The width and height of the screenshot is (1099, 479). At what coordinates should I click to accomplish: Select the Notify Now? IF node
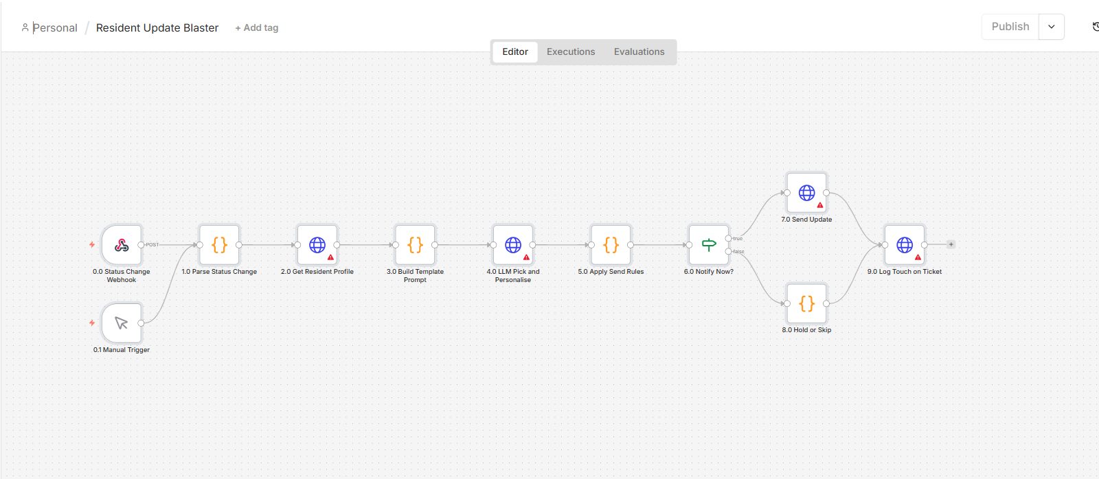point(709,245)
